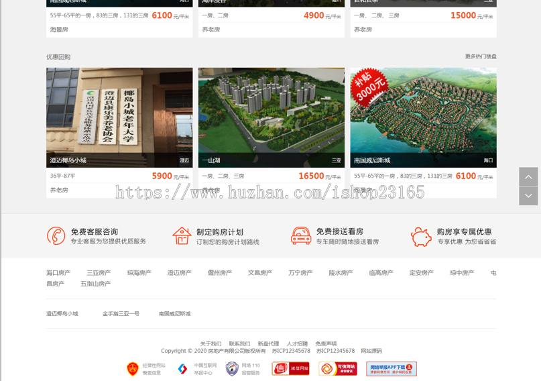Open the 金手指三亚一号 footer link

[121, 313]
